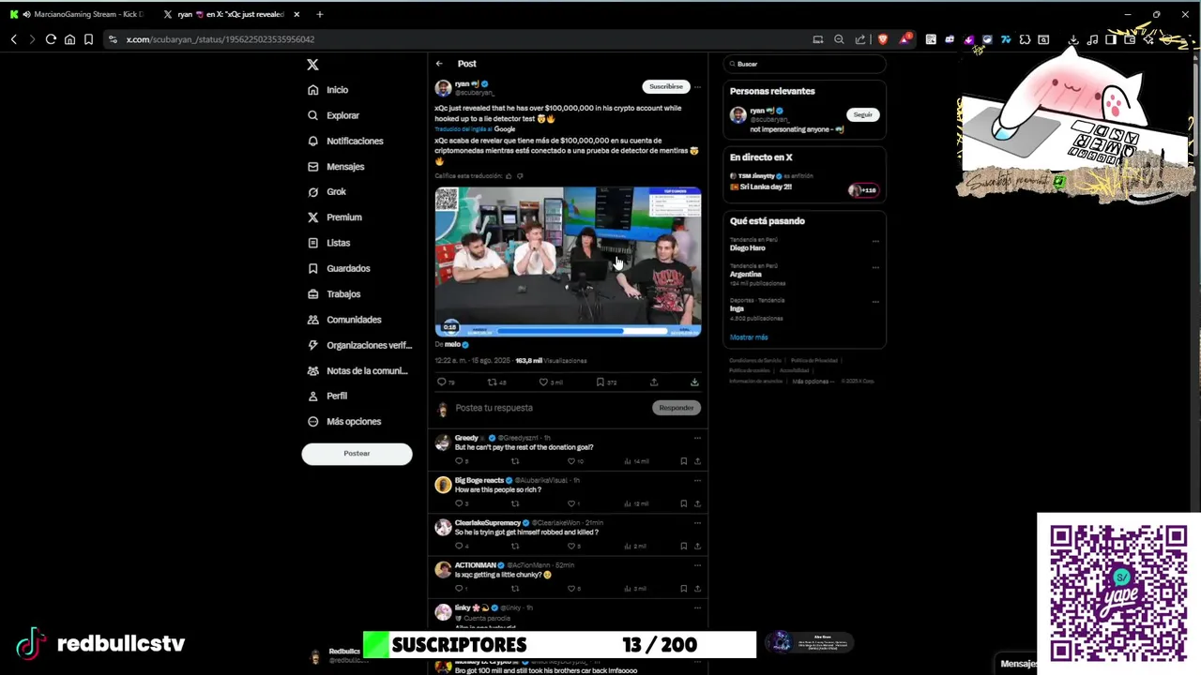Open more menu on Greedy's reply
This screenshot has width=1201, height=675.
point(697,438)
